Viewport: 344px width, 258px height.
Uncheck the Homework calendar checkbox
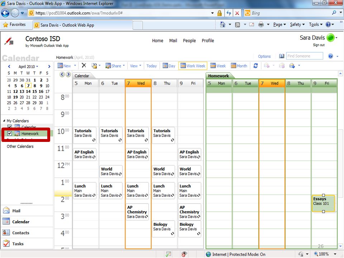coord(9,133)
